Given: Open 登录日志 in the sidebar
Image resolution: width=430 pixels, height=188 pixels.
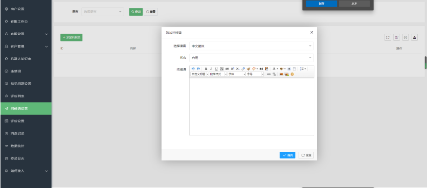Looking at the screenshot, I should click(x=26, y=159).
